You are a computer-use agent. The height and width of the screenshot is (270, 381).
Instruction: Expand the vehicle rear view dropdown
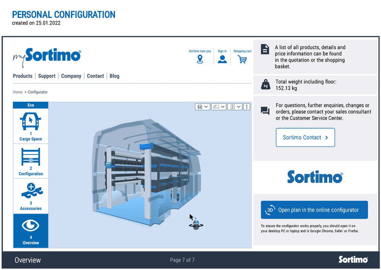pyautogui.click(x=202, y=107)
